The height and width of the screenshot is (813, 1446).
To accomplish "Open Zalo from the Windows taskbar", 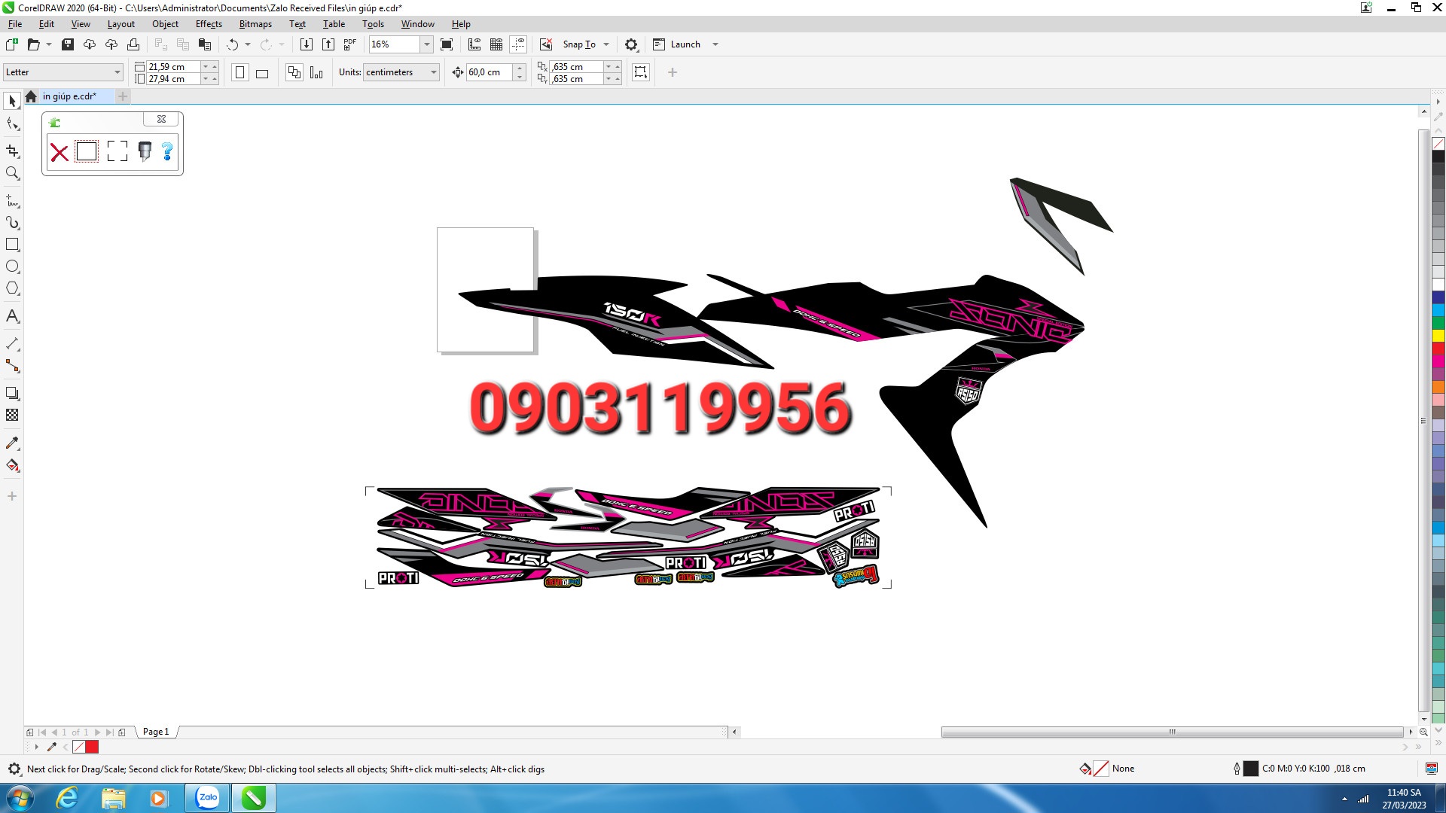I will (208, 798).
